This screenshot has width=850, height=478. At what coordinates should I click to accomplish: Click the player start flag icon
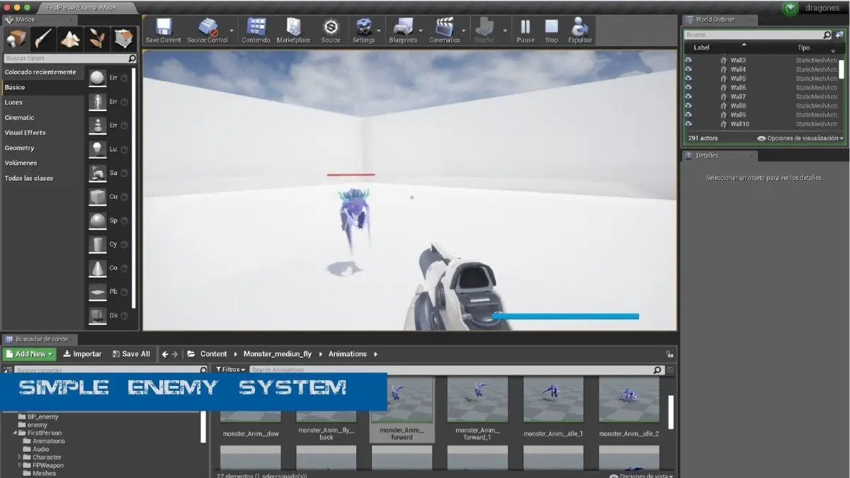click(x=97, y=173)
